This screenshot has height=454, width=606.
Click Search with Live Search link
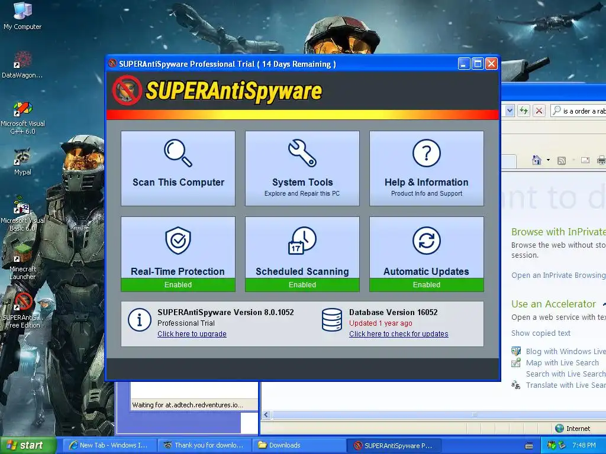point(566,374)
